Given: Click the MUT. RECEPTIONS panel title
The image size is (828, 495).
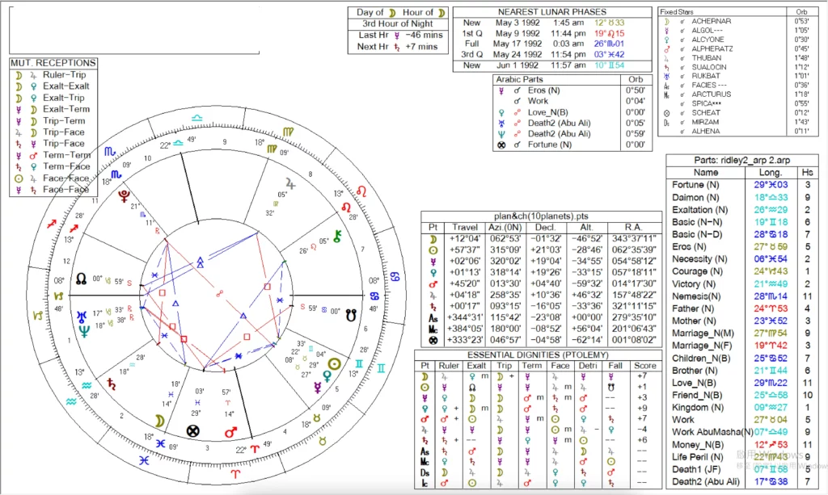Looking at the screenshot, I should 53,63.
